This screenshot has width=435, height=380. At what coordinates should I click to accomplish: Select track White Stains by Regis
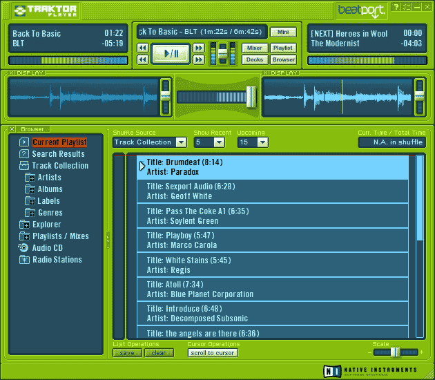click(273, 265)
